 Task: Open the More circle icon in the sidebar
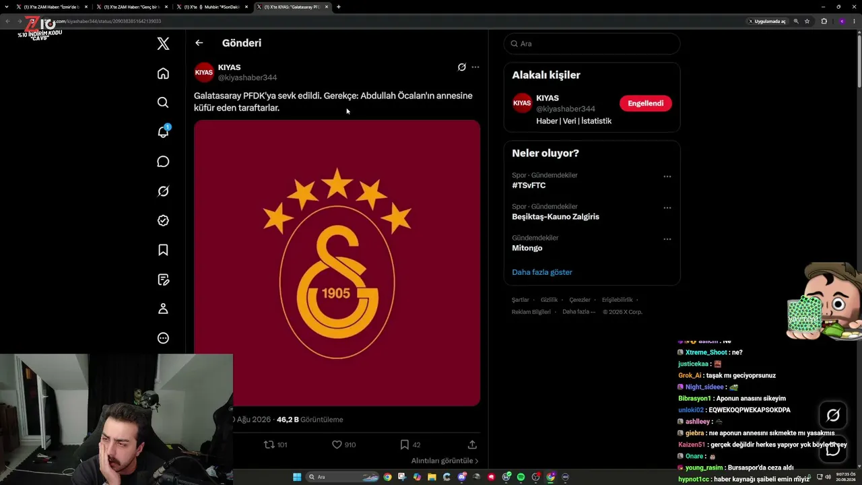point(163,338)
